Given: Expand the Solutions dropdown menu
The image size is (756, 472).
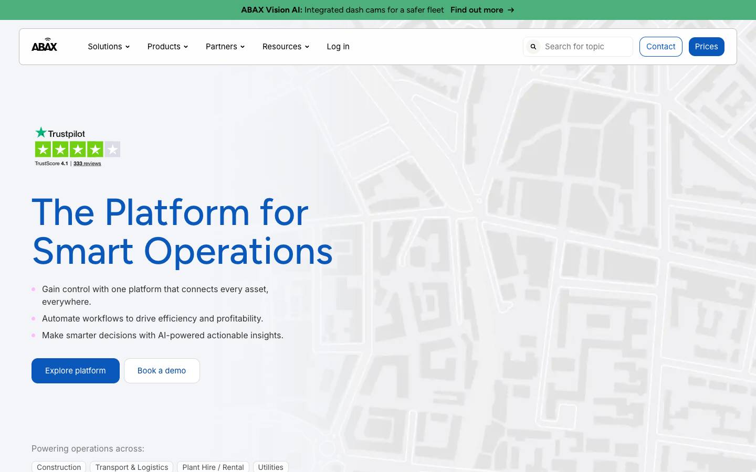Looking at the screenshot, I should coord(109,47).
